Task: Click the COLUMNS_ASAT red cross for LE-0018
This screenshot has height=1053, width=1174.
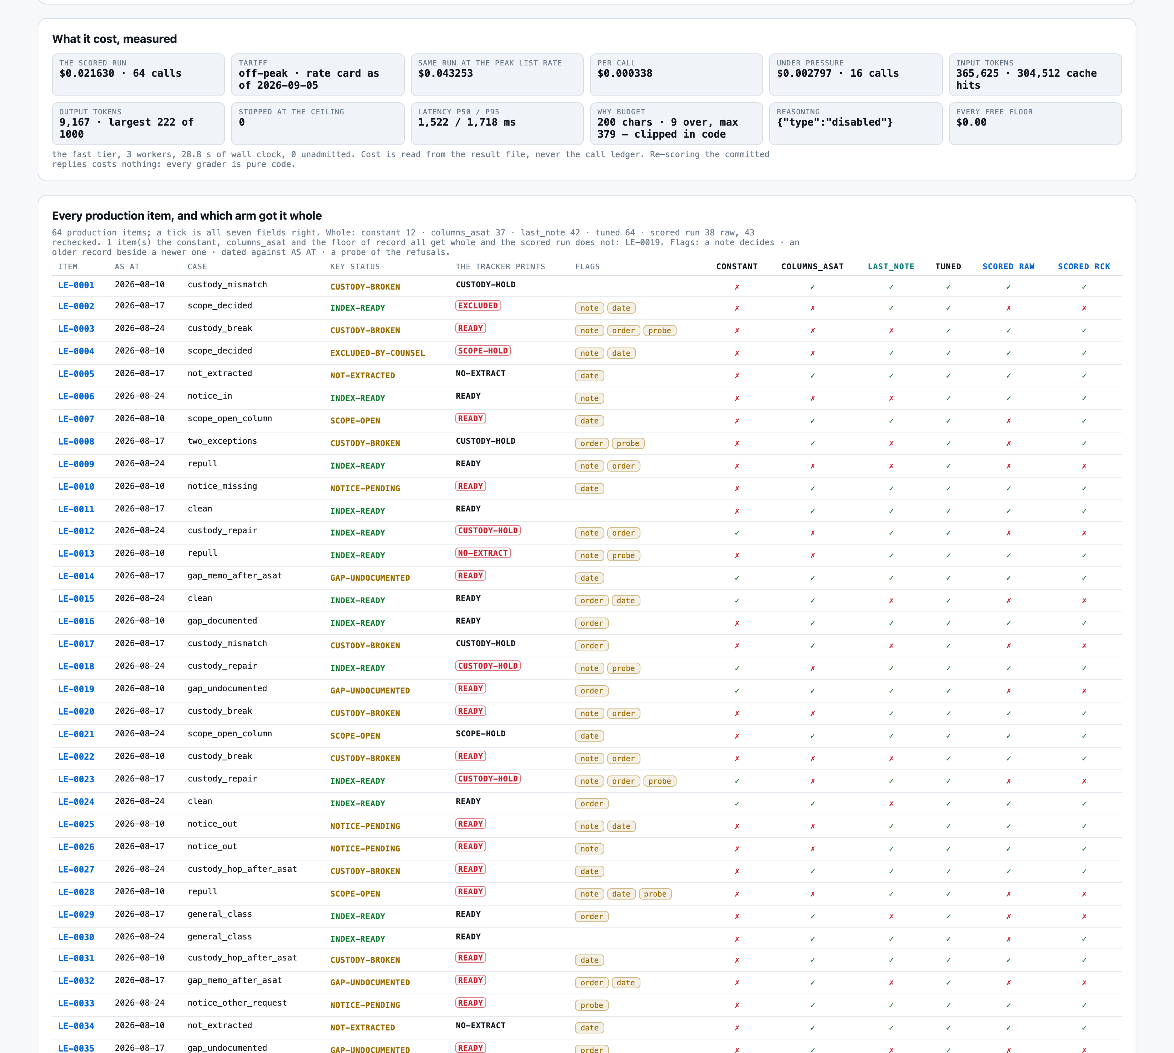Action: (x=812, y=668)
